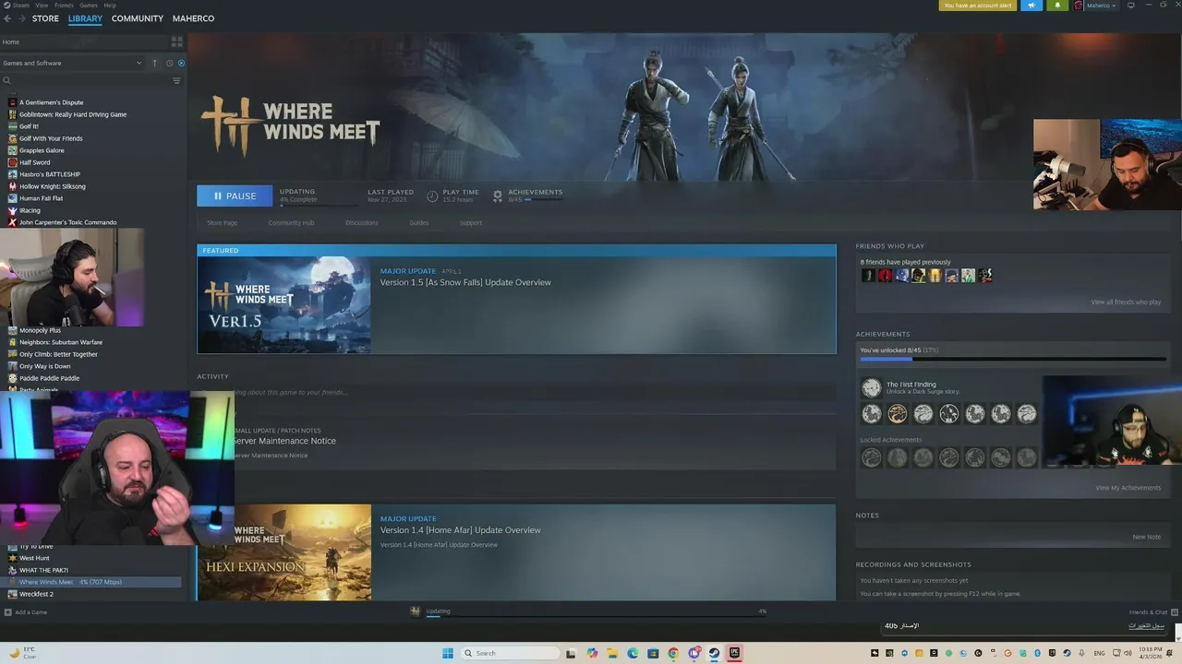Click View My Achievements link
This screenshot has width=1182, height=664.
pos(1128,488)
